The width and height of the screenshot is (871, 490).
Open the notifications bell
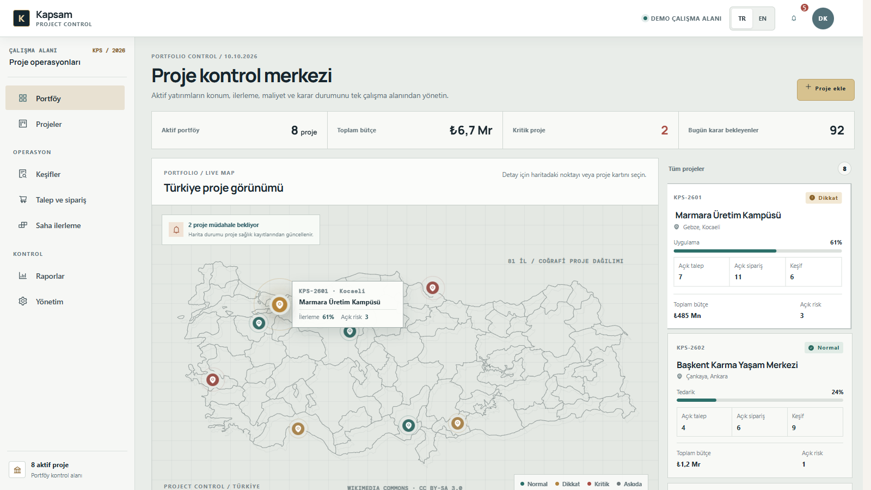(x=794, y=19)
